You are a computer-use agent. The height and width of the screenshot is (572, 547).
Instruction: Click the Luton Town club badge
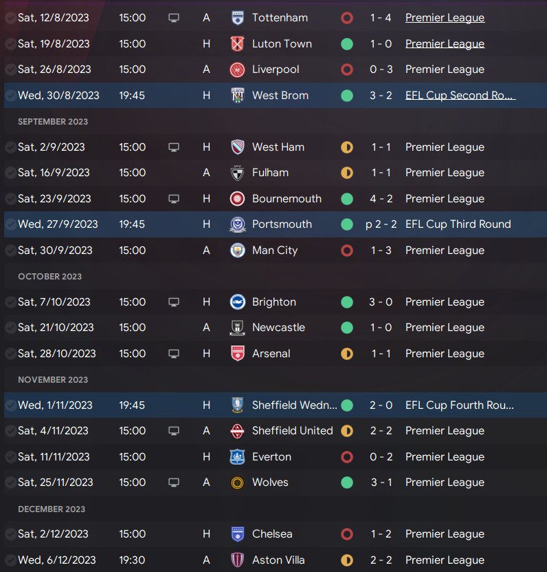tap(238, 44)
